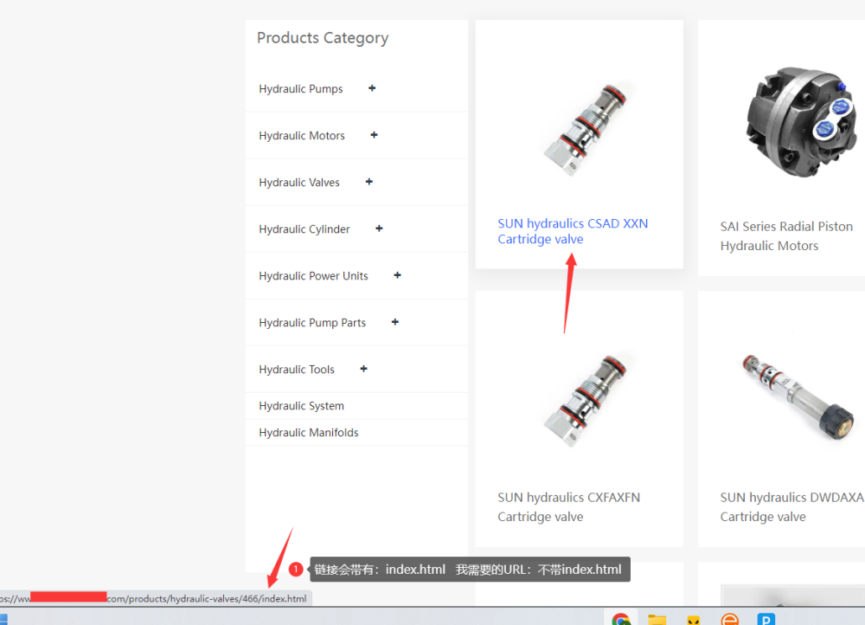865x625 pixels.
Task: Expand the Hydraulic Valves plus icon
Action: pyautogui.click(x=369, y=182)
